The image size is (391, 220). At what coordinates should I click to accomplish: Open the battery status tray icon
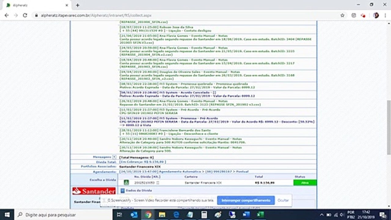coord(329,215)
